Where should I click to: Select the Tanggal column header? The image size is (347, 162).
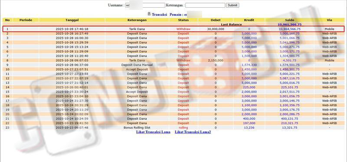pyautogui.click(x=72, y=20)
